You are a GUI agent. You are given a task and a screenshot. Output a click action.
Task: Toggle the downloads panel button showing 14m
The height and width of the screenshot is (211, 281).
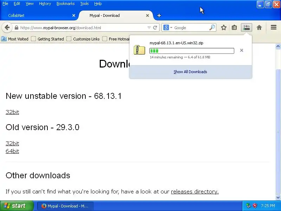[247, 27]
